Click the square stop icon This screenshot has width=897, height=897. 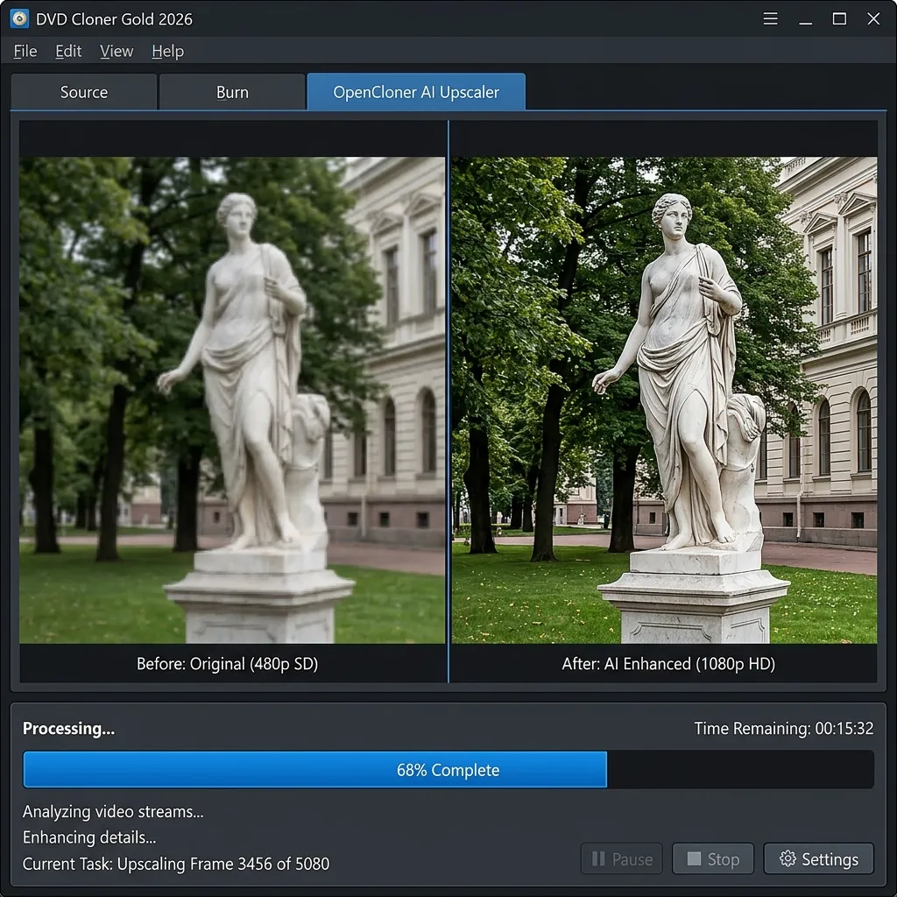tap(694, 858)
